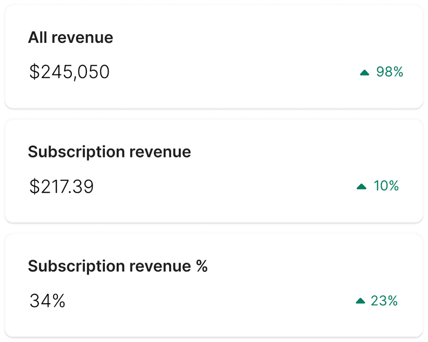The width and height of the screenshot is (428, 342).
Task: Click the $245,050 revenue value
Action: coord(69,72)
